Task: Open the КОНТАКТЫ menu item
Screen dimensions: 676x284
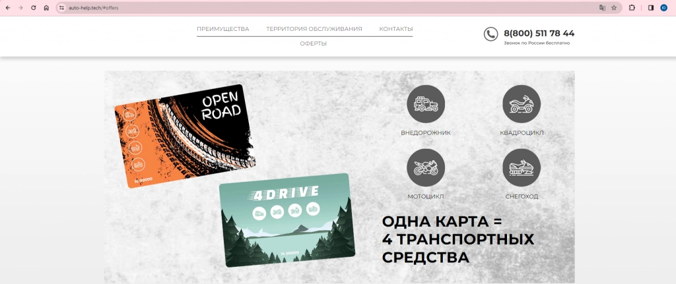Action: coord(396,29)
